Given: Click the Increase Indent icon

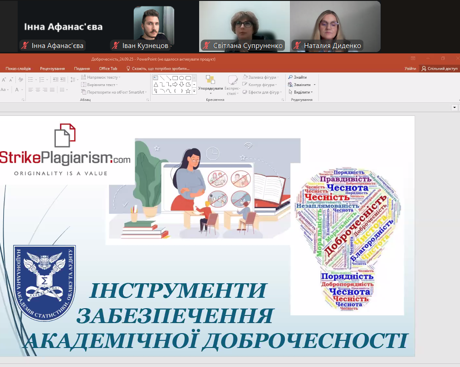Looking at the screenshot, I should pyautogui.click(x=63, y=79).
